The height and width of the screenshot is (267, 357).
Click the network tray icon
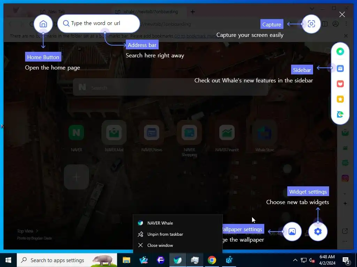pyautogui.click(x=304, y=260)
